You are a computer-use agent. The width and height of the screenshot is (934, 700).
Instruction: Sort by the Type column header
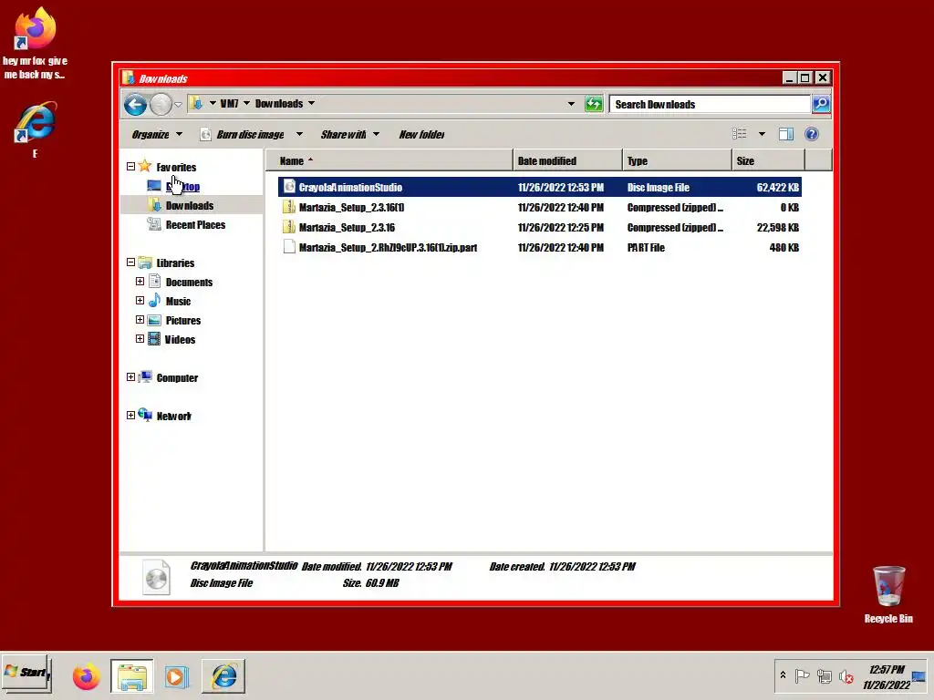pos(678,160)
